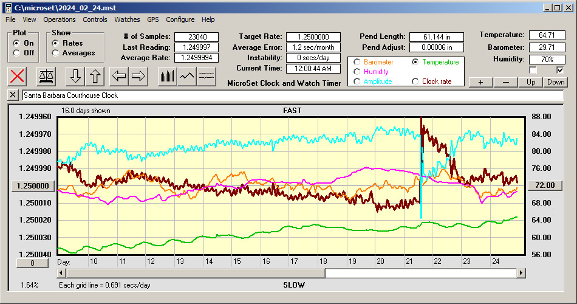Select the zigzag line graph icon
The width and height of the screenshot is (577, 304).
pyautogui.click(x=187, y=76)
